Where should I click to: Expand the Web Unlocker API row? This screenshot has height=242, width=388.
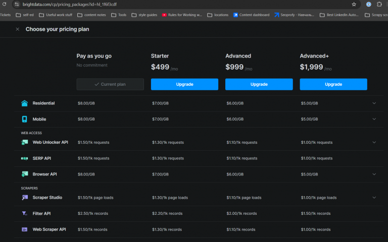pos(374,142)
